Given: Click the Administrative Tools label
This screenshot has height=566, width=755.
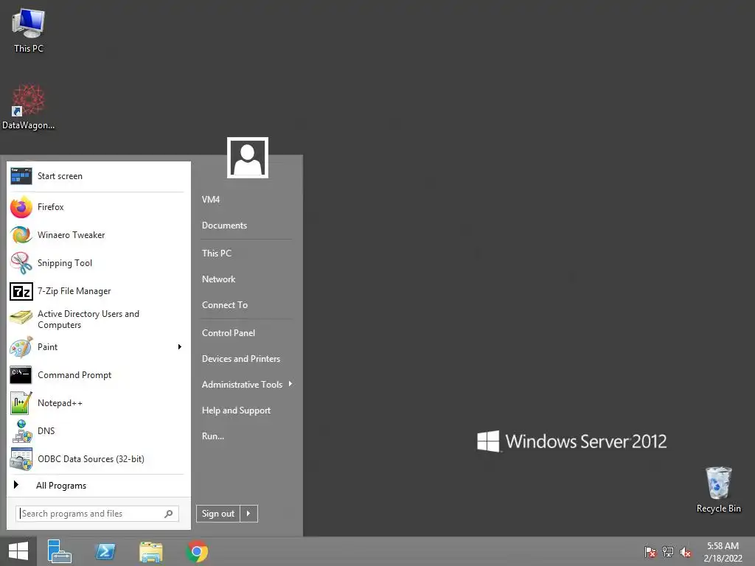Looking at the screenshot, I should 242,385.
